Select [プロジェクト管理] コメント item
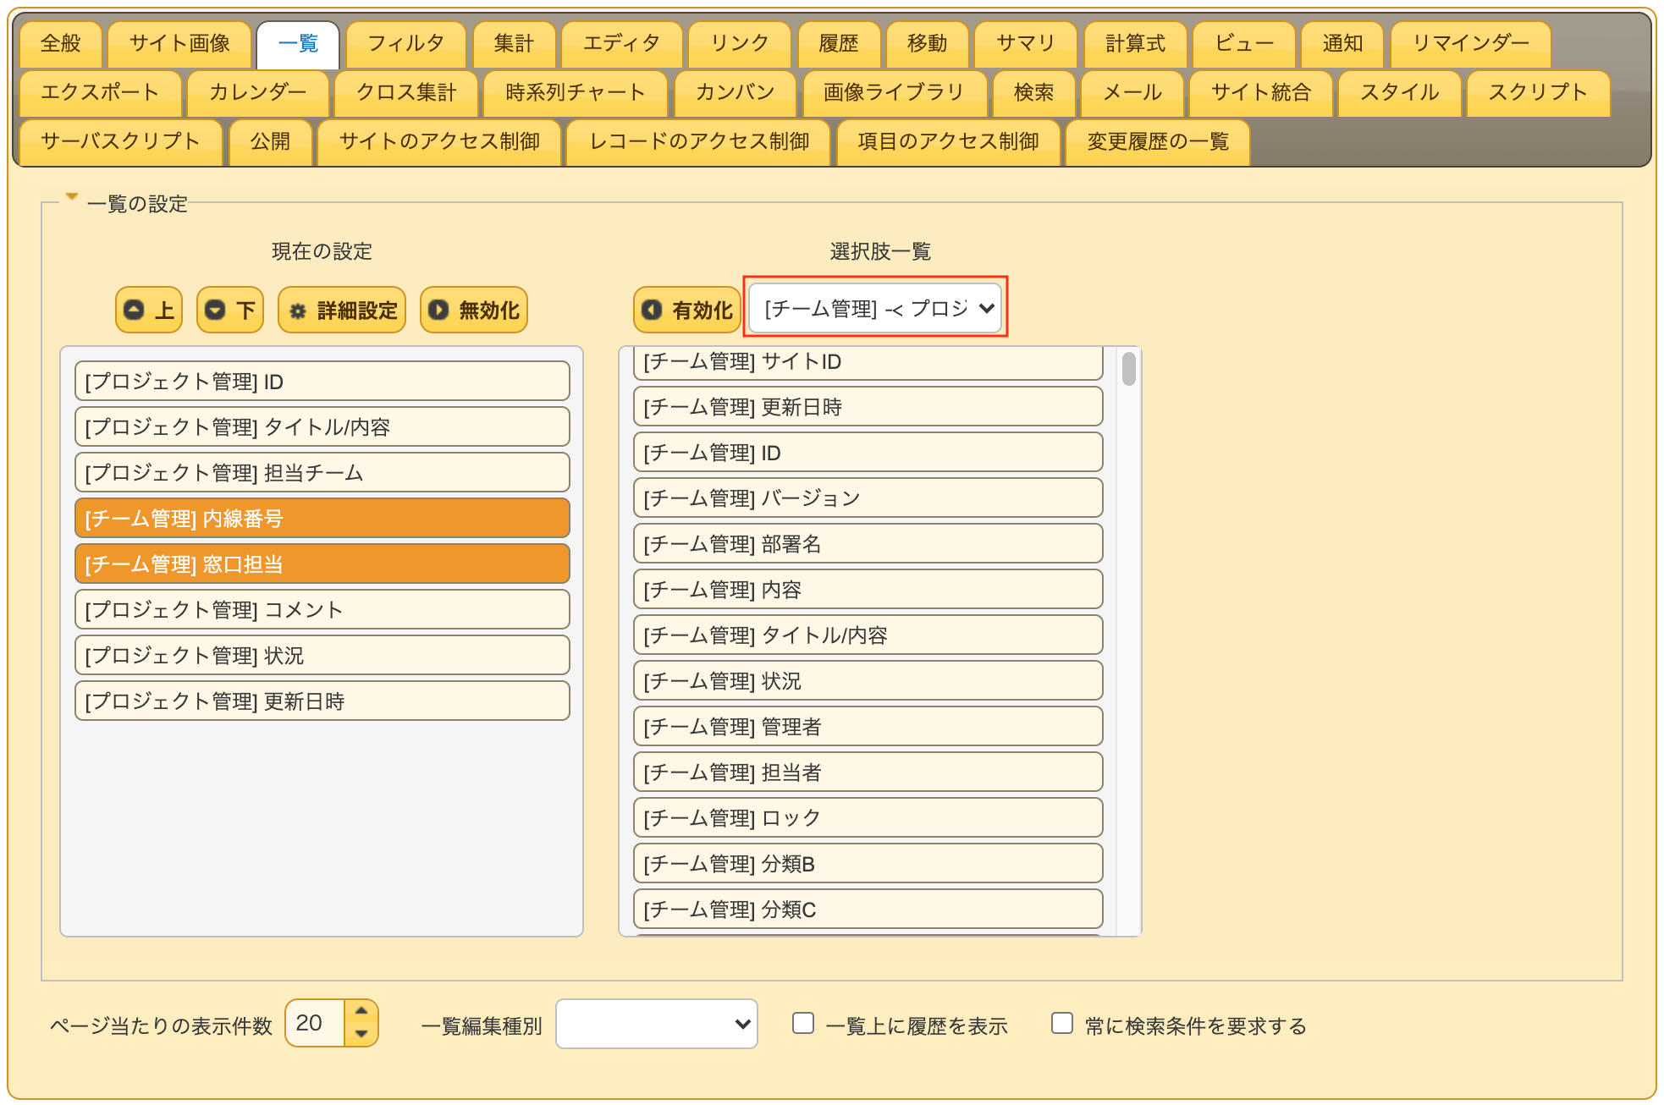Viewport: 1664px width, 1105px height. [322, 610]
